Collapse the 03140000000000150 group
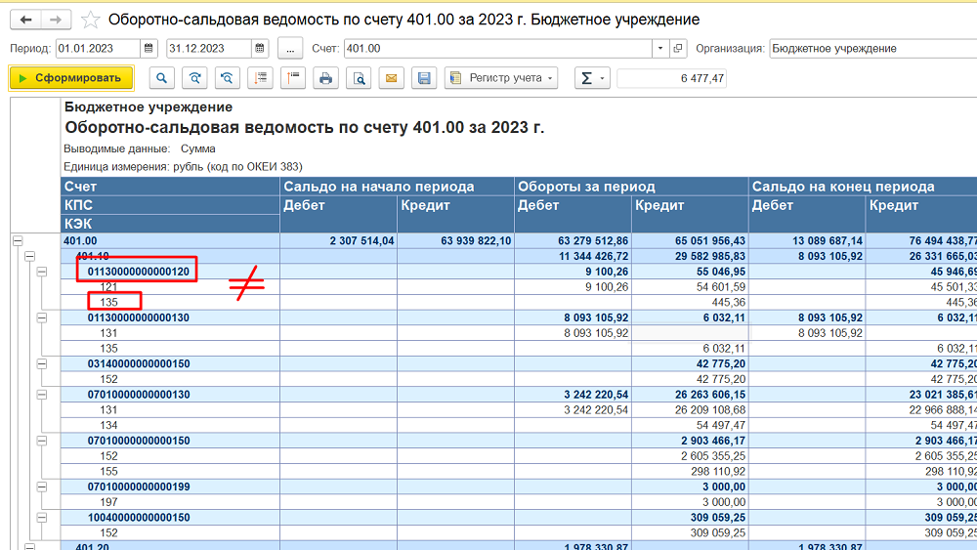Viewport: 977px width, 550px height. tap(42, 363)
